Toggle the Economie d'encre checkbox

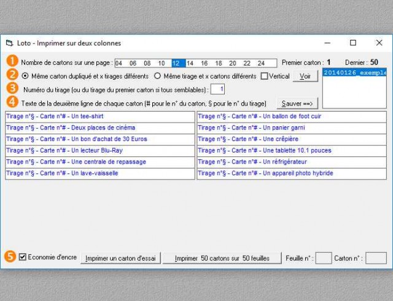[23, 257]
